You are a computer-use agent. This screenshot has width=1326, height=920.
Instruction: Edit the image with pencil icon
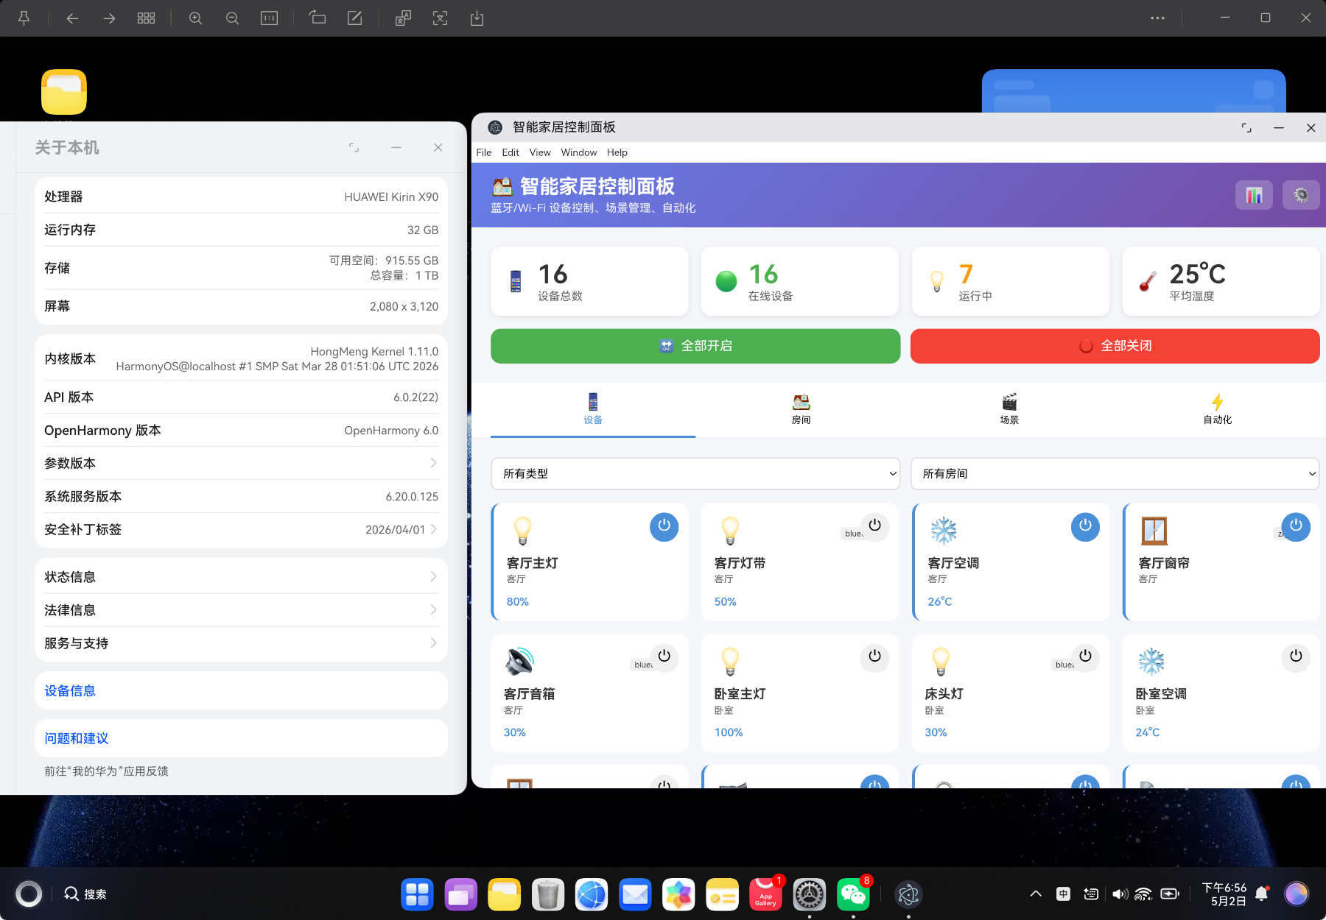click(x=354, y=18)
